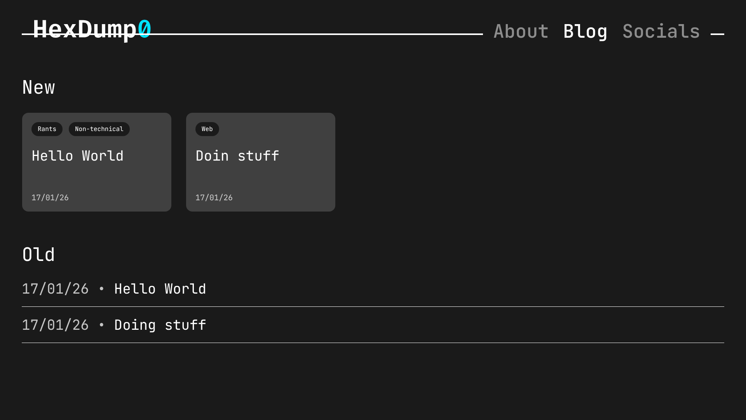The image size is (746, 420).
Task: Click the Old section heading
Action: [38, 255]
